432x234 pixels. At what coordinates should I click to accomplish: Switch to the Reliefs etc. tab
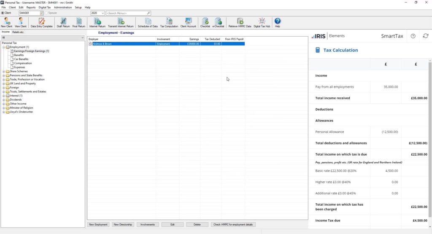(18, 32)
